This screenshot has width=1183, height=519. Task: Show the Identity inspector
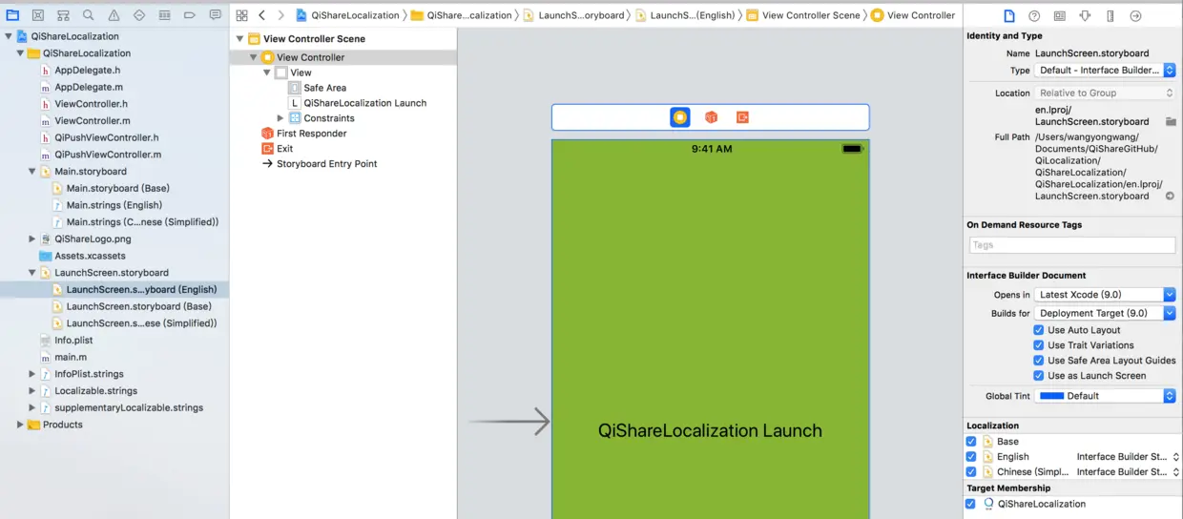click(x=1060, y=16)
